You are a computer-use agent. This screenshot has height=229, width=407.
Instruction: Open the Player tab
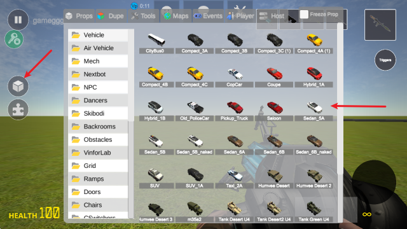[240, 16]
